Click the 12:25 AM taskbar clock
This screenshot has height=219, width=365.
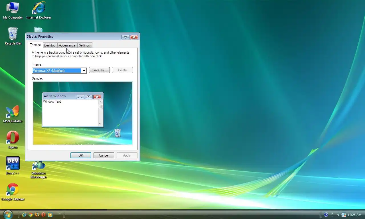354,215
